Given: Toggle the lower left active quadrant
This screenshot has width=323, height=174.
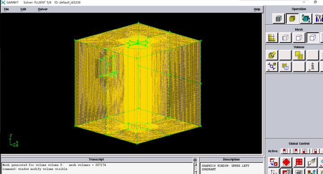Looking at the screenshot, I should pos(305,151).
